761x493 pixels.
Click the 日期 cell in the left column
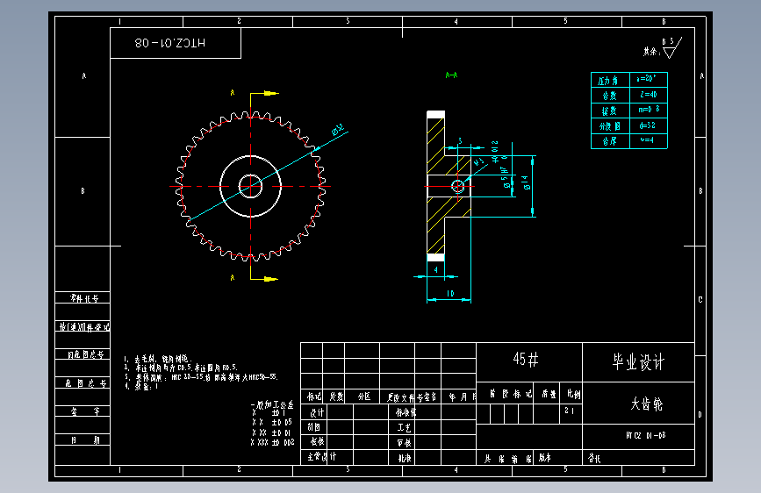pyautogui.click(x=83, y=440)
